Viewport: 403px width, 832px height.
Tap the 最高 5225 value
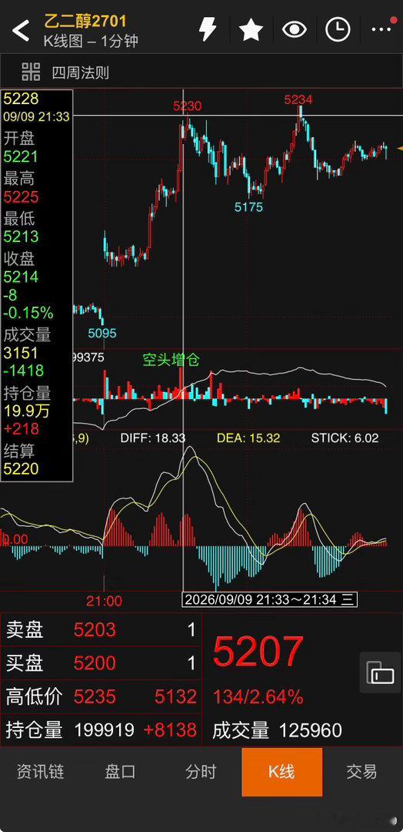[x=22, y=197]
